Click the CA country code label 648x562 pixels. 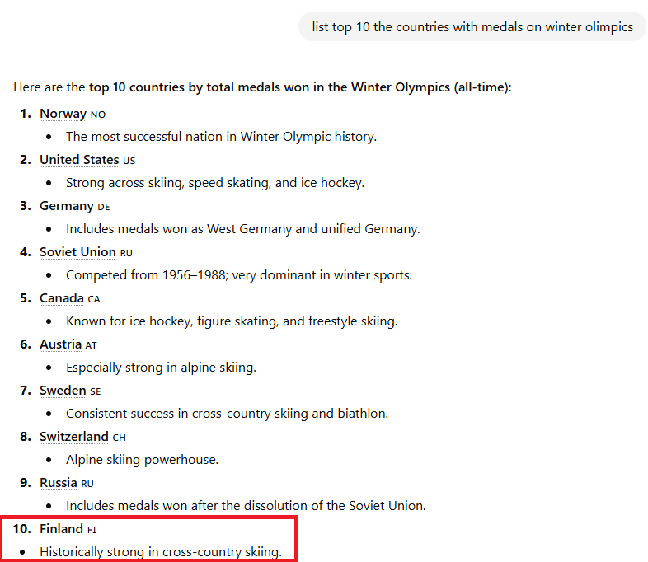pyautogui.click(x=94, y=299)
